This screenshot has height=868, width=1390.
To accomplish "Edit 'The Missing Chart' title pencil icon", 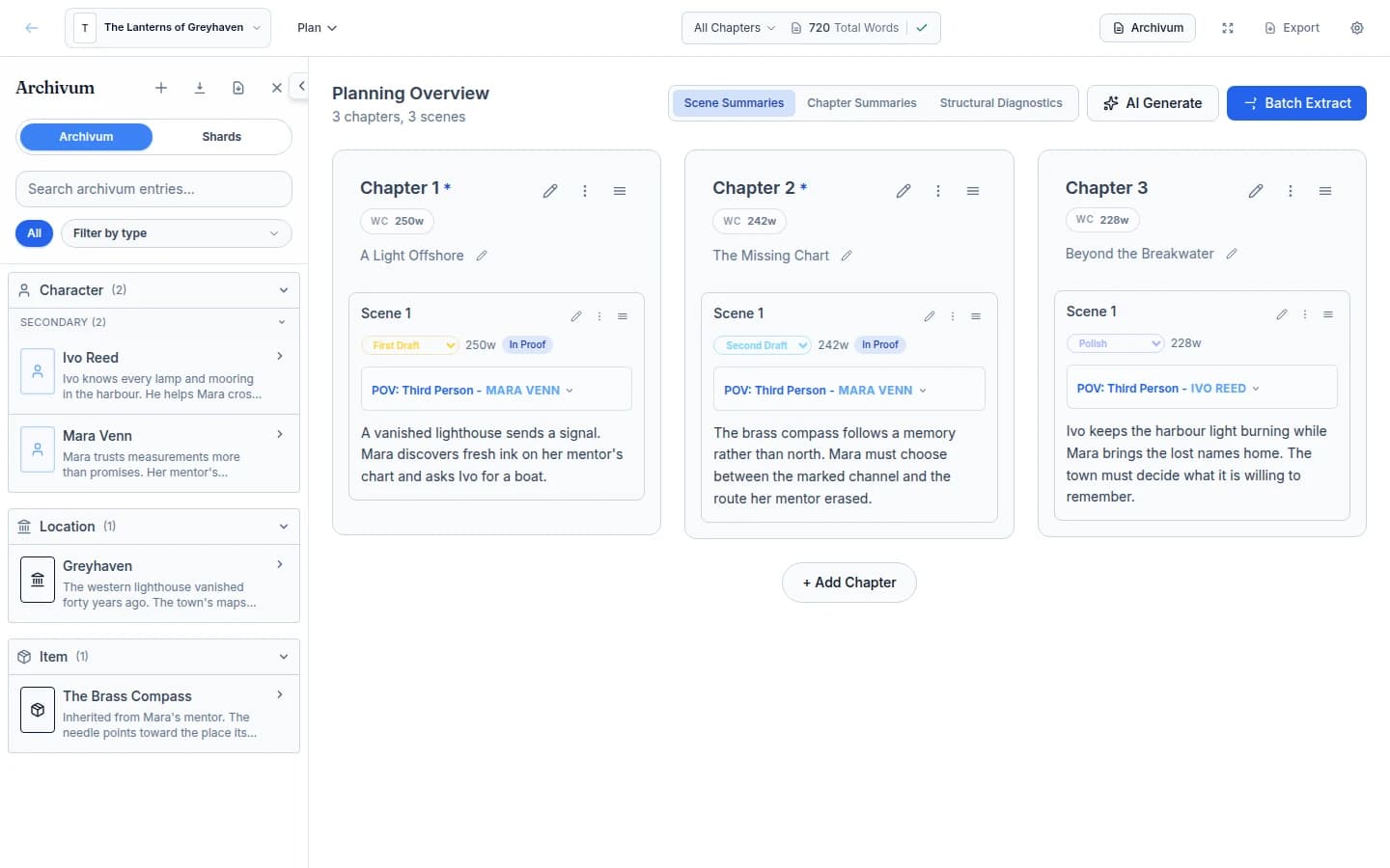I will 847,256.
